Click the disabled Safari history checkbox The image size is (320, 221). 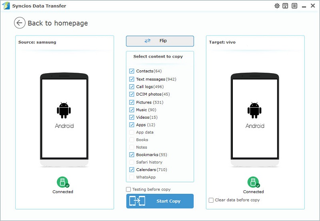coord(132,162)
